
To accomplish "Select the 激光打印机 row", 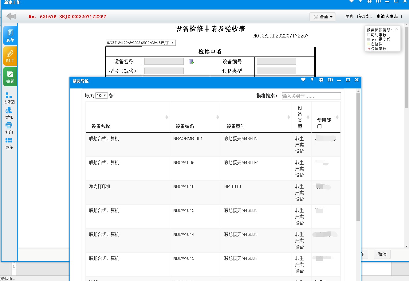I will [x=213, y=193].
